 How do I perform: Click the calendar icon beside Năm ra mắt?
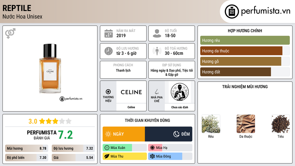click(109, 33)
